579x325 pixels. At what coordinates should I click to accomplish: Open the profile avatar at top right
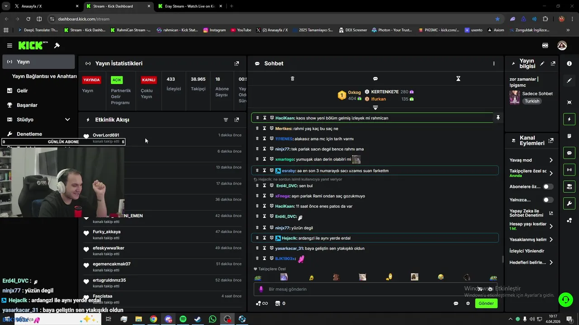562,46
